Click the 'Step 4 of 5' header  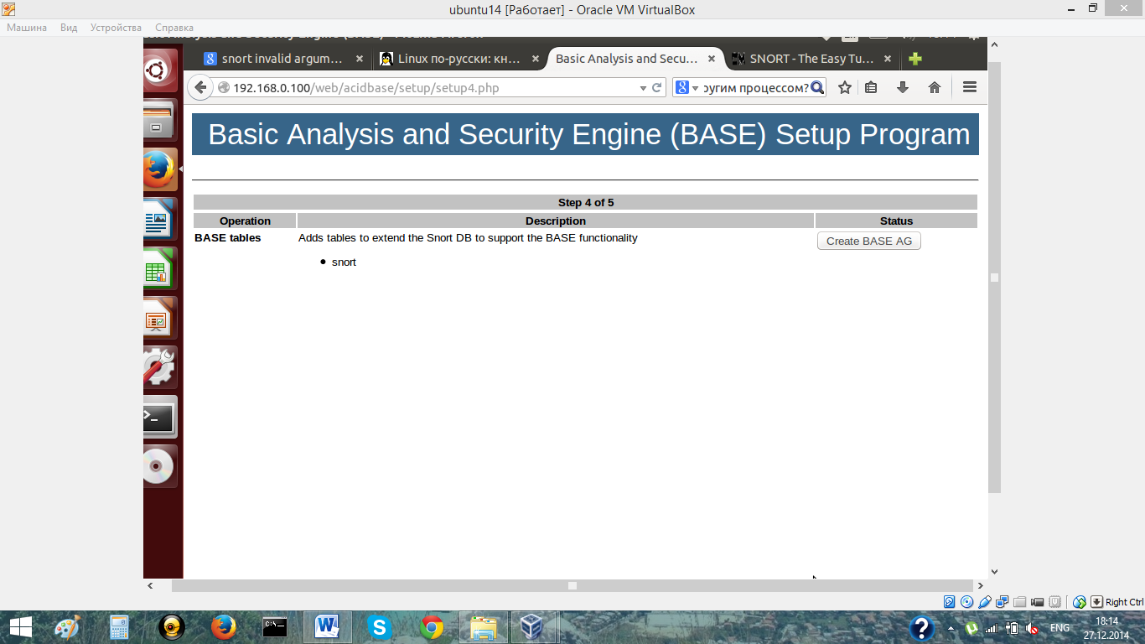586,202
